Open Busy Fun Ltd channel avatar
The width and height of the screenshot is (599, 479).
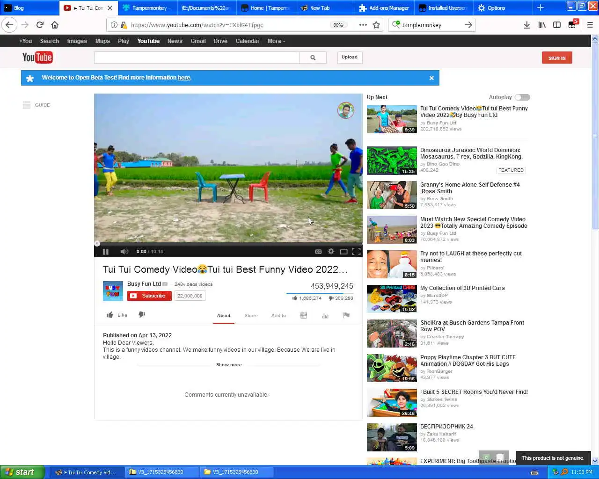tap(113, 291)
